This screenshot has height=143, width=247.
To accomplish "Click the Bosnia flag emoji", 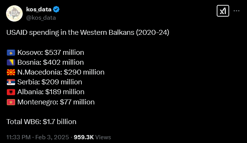I will click(x=11, y=62).
